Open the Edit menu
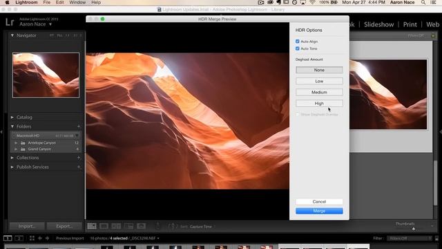Viewport: 442px width, 249px height. [60, 3]
